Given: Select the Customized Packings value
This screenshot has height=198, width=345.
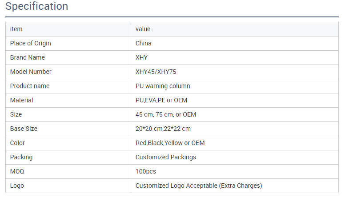Looking at the screenshot, I should 166,157.
